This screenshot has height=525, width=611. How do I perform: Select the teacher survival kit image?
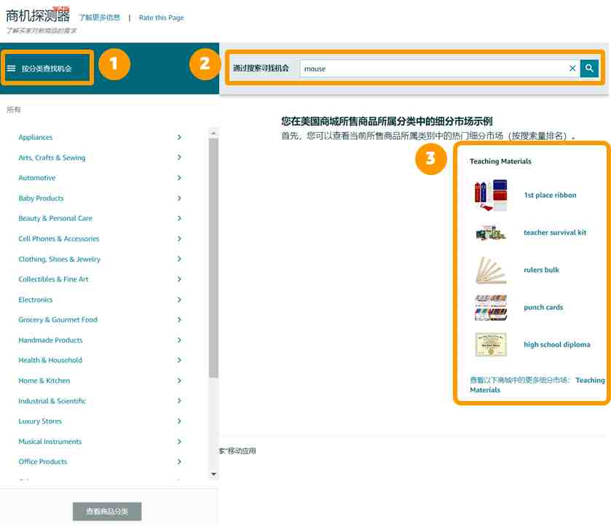(490, 233)
